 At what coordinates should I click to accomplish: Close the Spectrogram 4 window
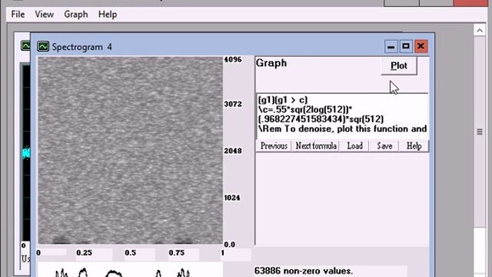tap(421, 46)
